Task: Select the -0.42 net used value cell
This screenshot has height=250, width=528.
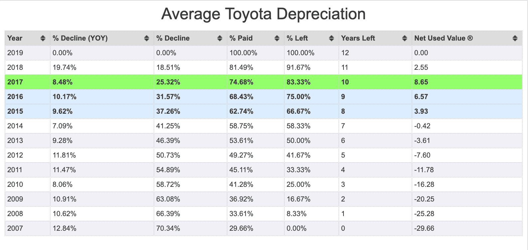Action: pos(467,126)
